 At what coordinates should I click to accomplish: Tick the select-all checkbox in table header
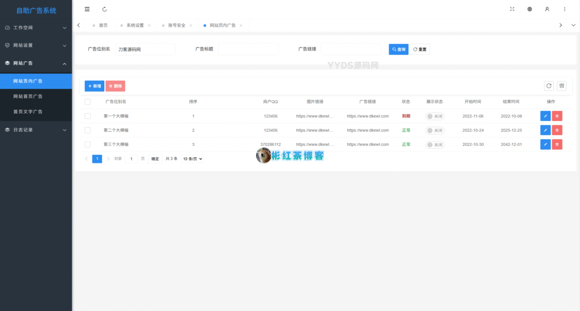[87, 102]
